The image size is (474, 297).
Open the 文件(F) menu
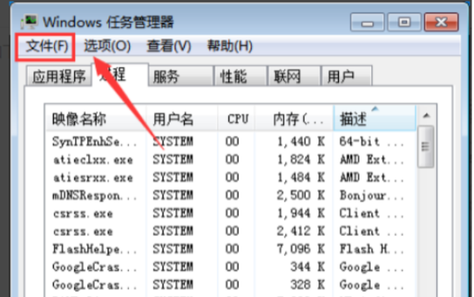[47, 47]
